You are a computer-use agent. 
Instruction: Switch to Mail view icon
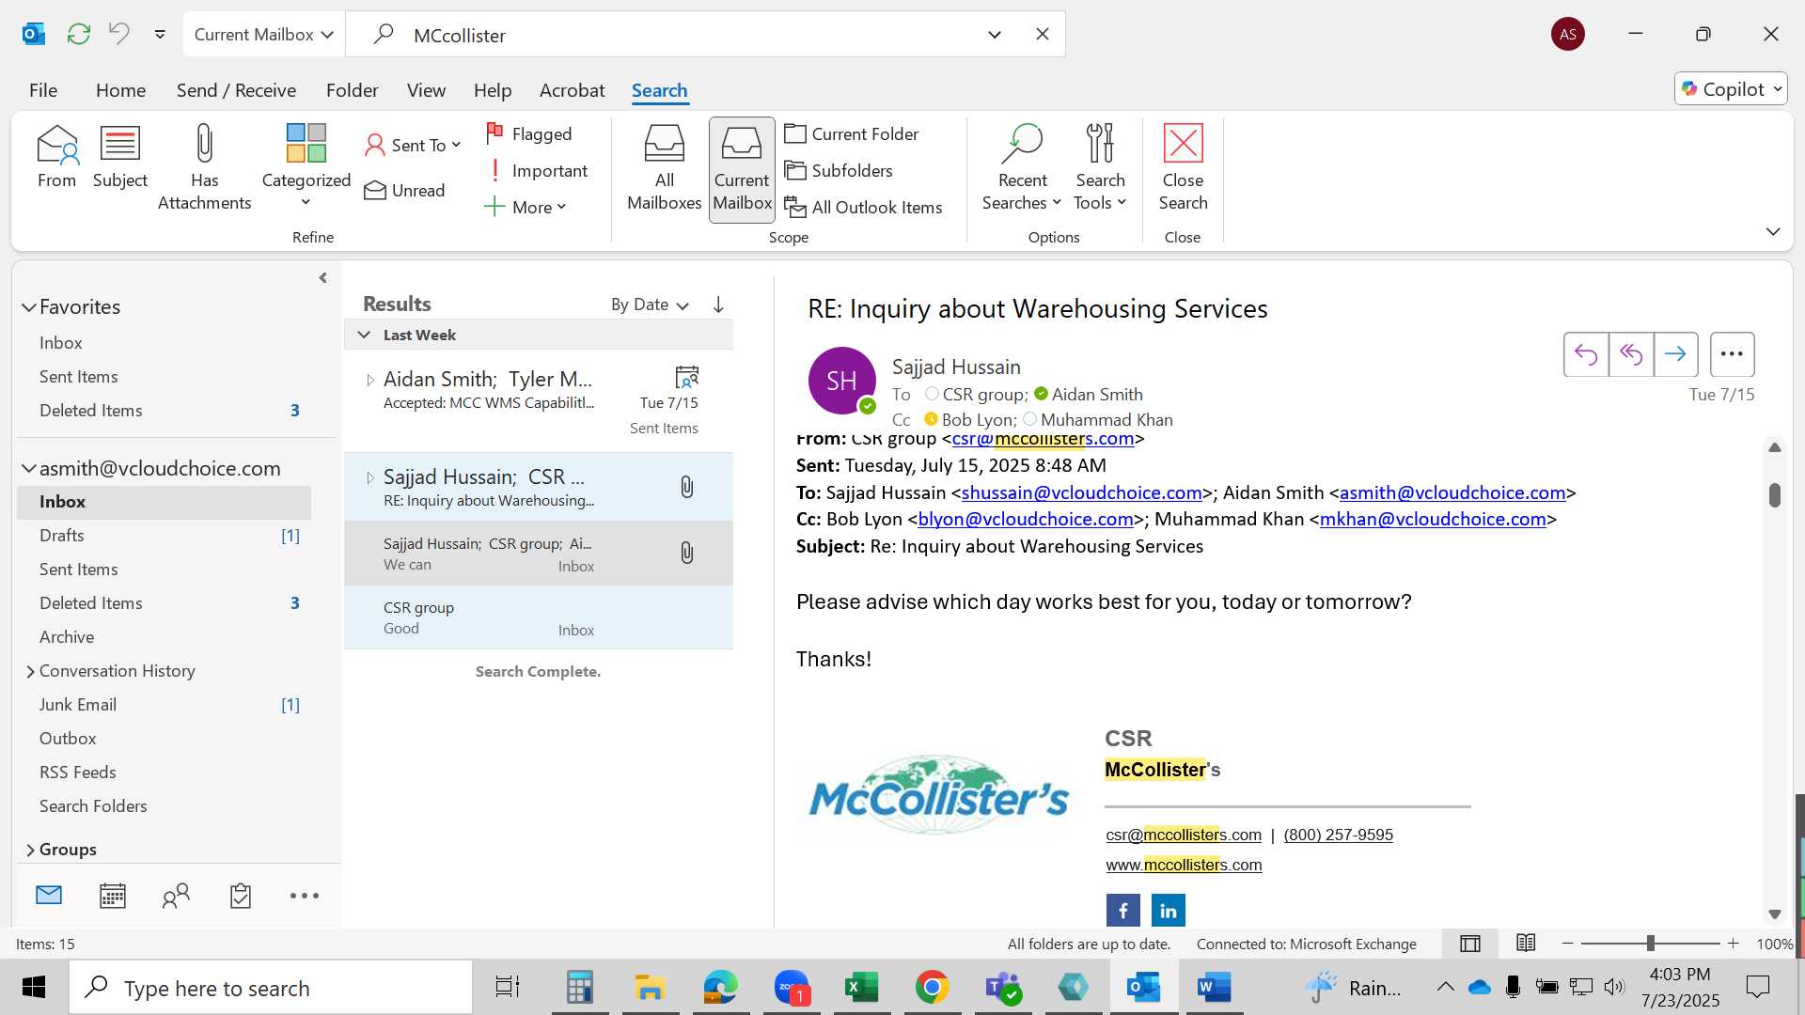click(49, 896)
